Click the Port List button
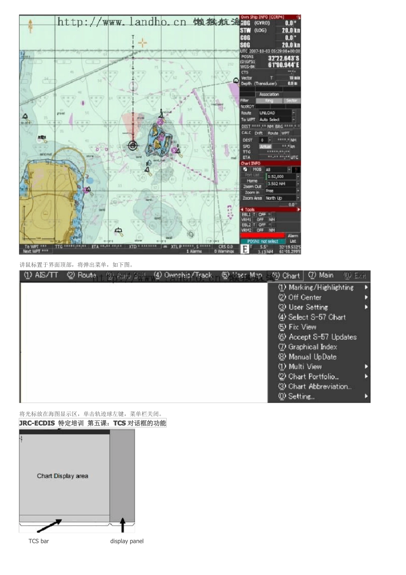 (x=252, y=175)
